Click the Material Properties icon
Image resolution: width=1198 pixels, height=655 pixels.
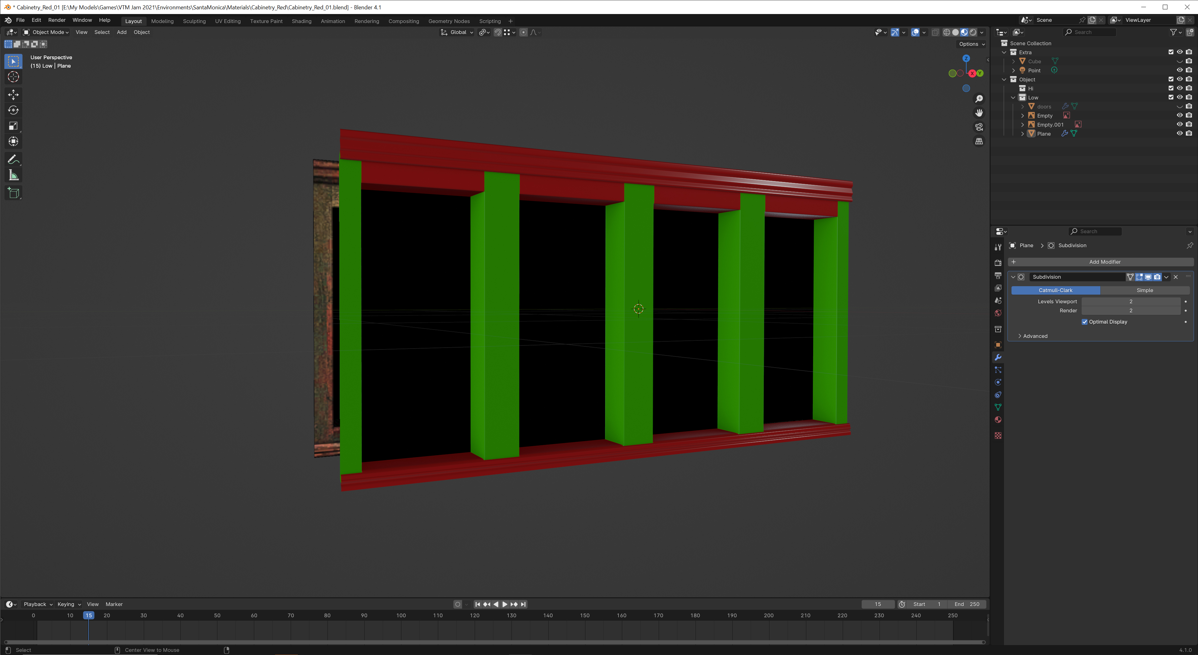[x=998, y=419]
